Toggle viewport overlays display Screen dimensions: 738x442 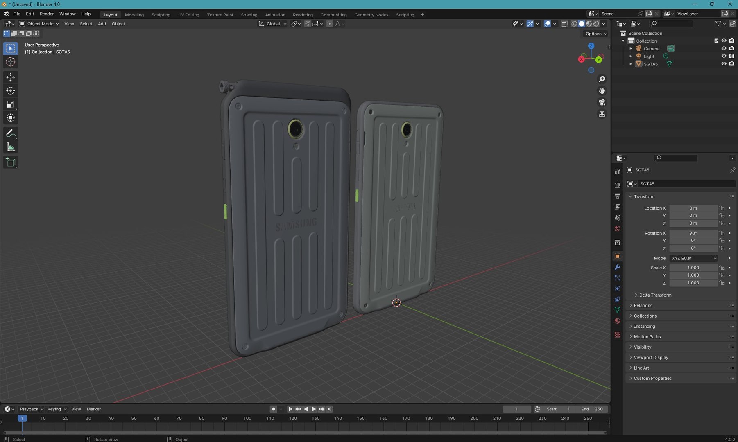tap(547, 24)
